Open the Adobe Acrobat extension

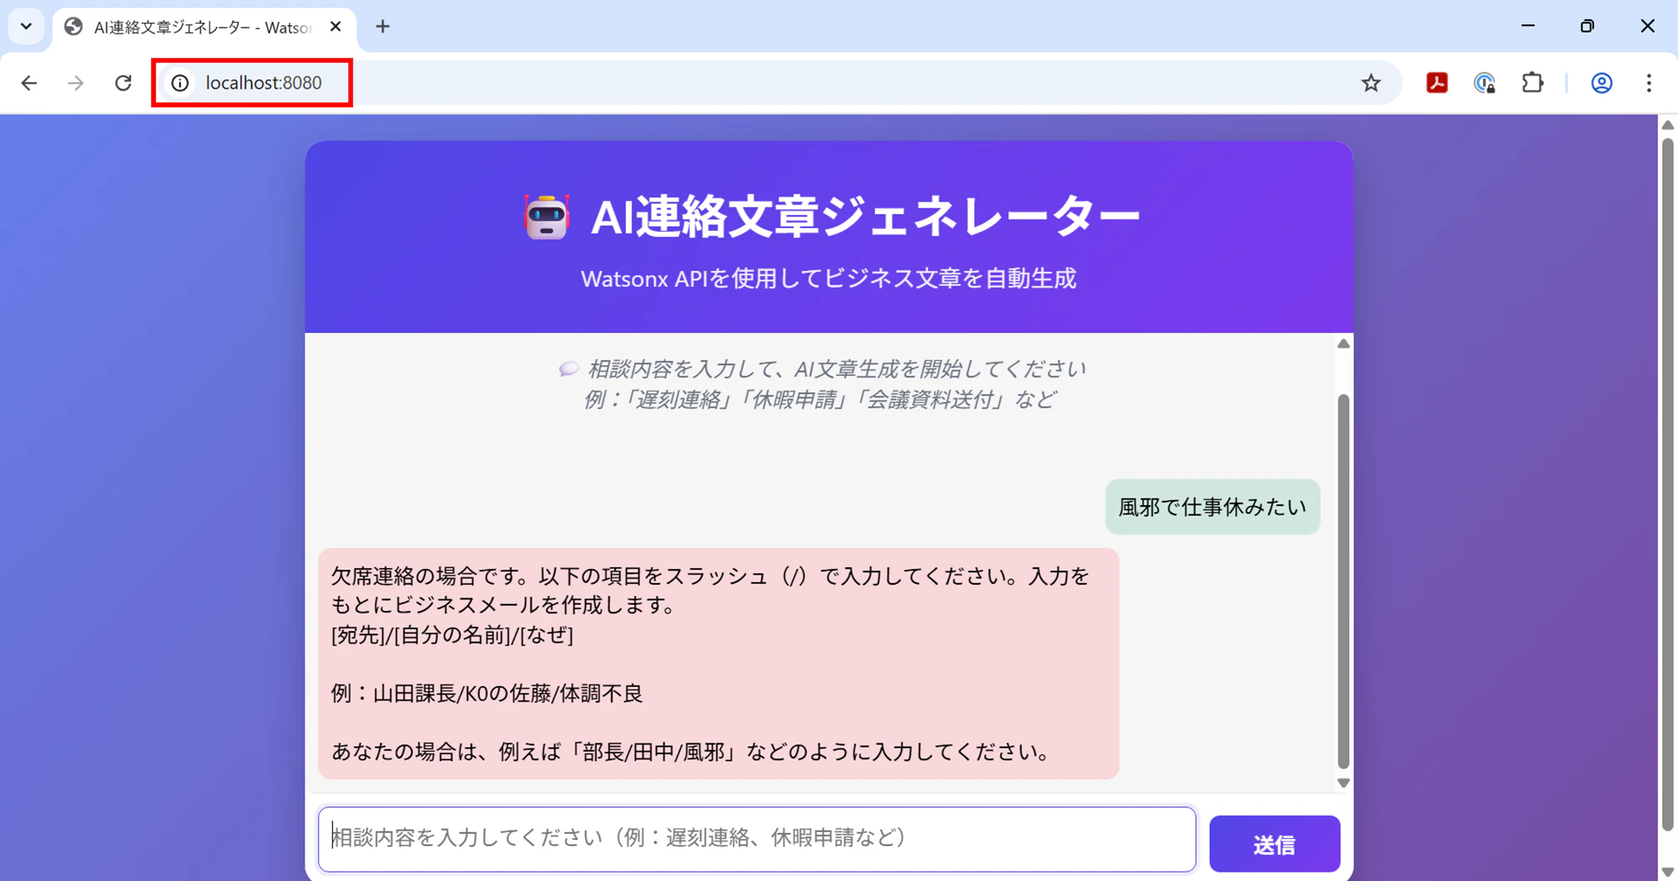coord(1437,83)
